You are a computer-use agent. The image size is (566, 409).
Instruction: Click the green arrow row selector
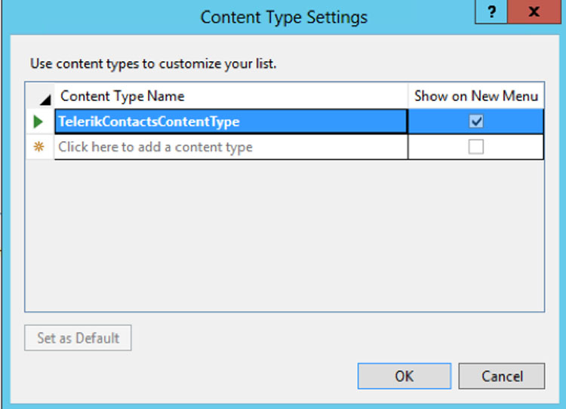(38, 121)
